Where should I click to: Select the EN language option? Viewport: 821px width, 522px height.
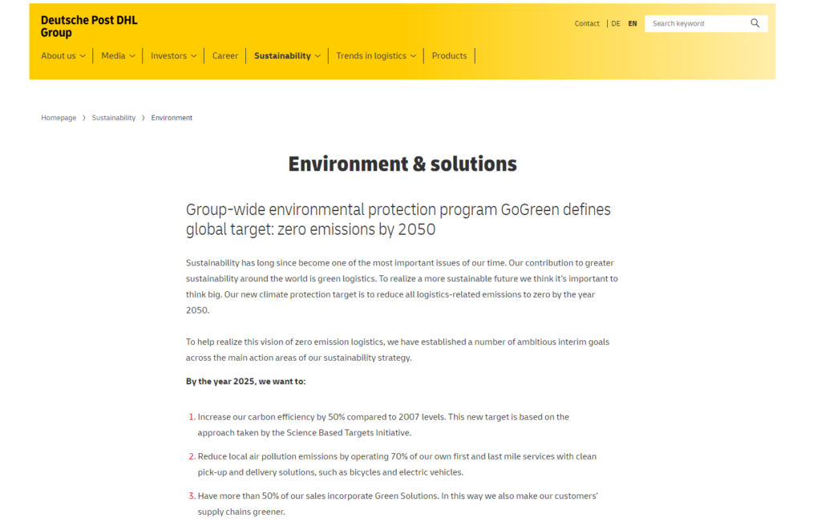pos(633,23)
